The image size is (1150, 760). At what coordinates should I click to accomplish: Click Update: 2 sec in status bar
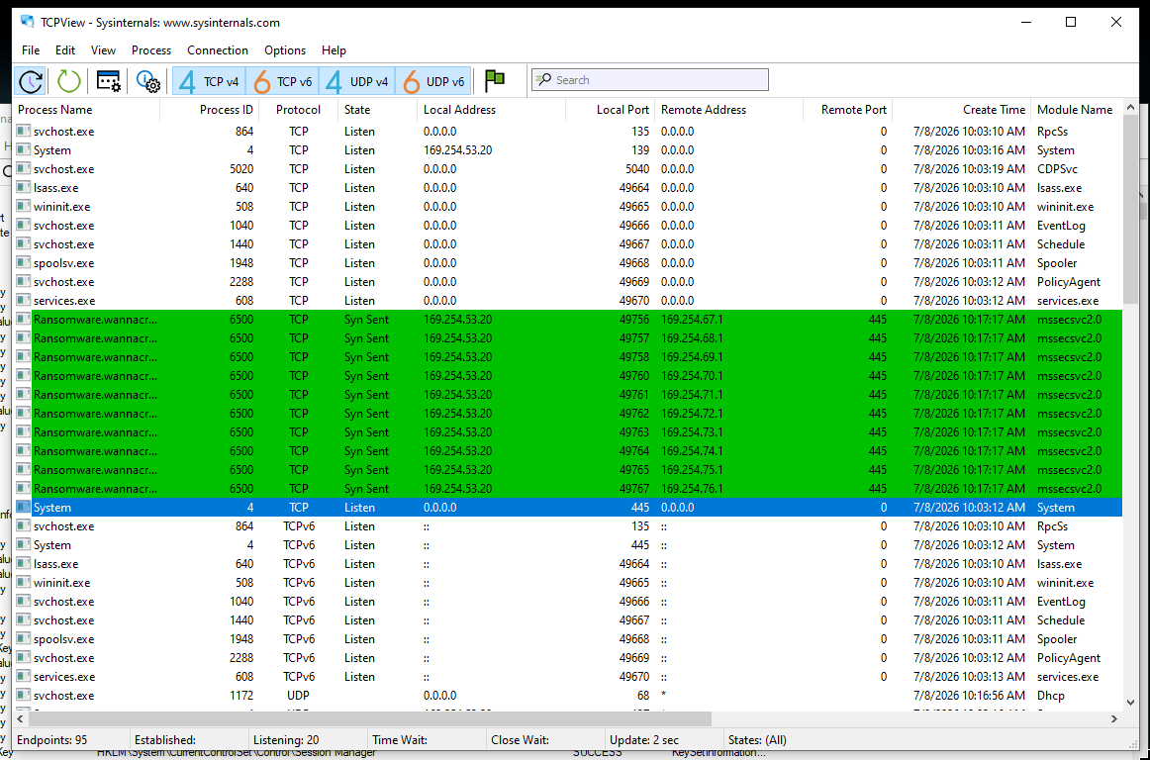(644, 740)
